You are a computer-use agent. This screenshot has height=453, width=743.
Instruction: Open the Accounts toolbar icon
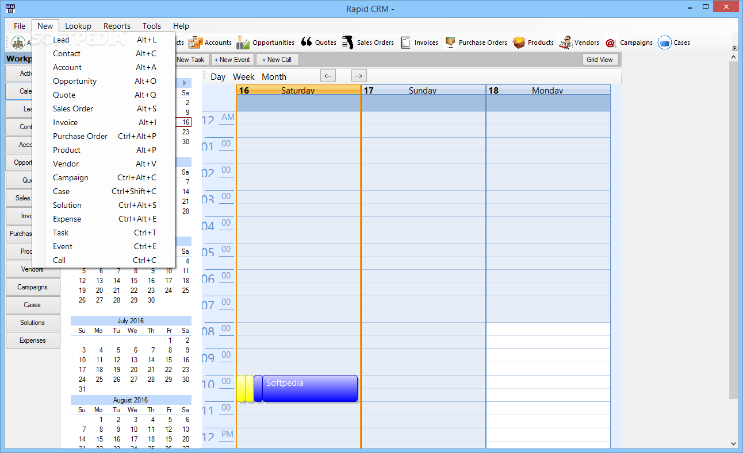click(x=210, y=42)
